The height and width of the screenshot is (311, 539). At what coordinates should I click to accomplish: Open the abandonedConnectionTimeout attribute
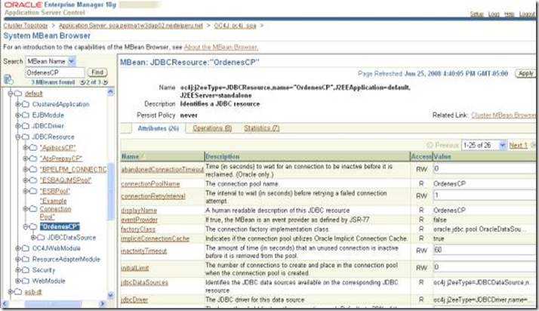162,169
